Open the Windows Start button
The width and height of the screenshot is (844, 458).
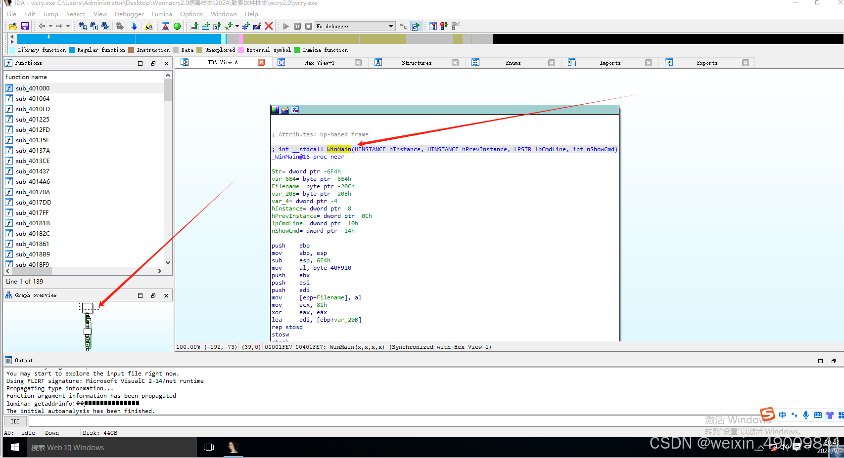(15, 447)
